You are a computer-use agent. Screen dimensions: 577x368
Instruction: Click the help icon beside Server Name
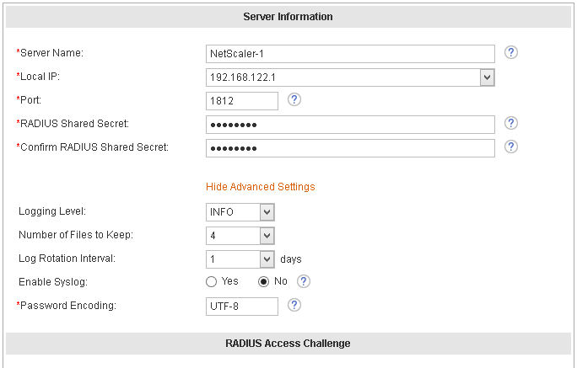(511, 52)
